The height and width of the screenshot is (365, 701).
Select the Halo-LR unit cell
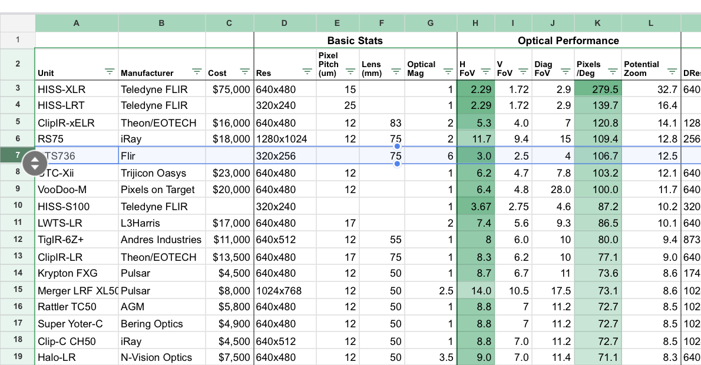(x=77, y=357)
